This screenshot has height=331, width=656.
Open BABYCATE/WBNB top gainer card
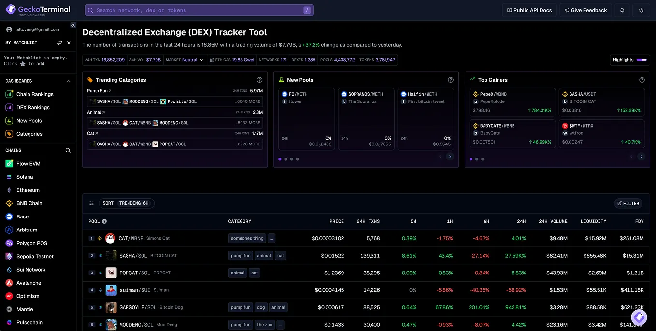click(513, 134)
